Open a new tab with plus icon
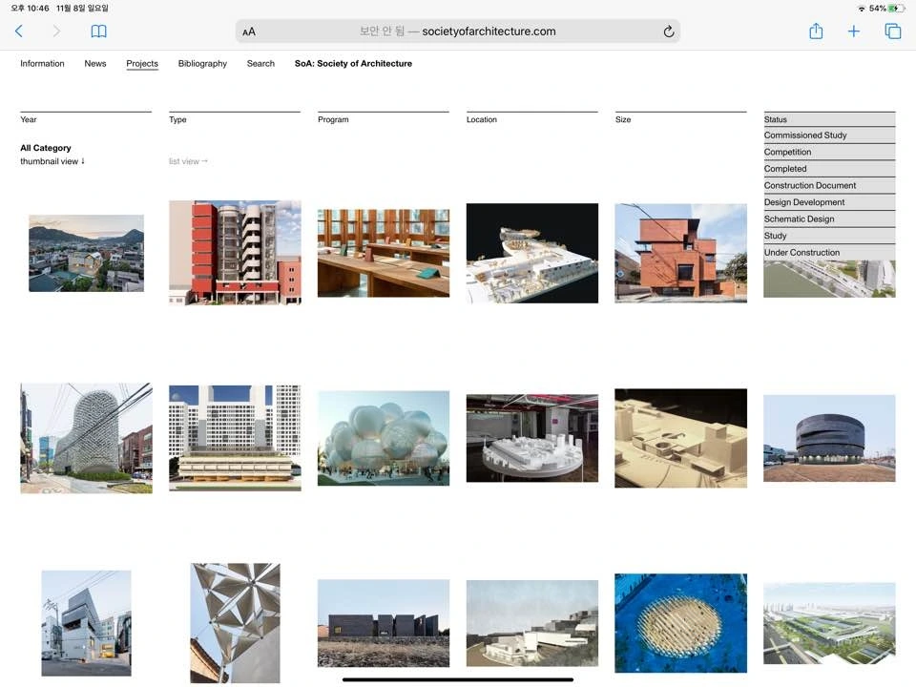The image size is (916, 687). (x=853, y=31)
